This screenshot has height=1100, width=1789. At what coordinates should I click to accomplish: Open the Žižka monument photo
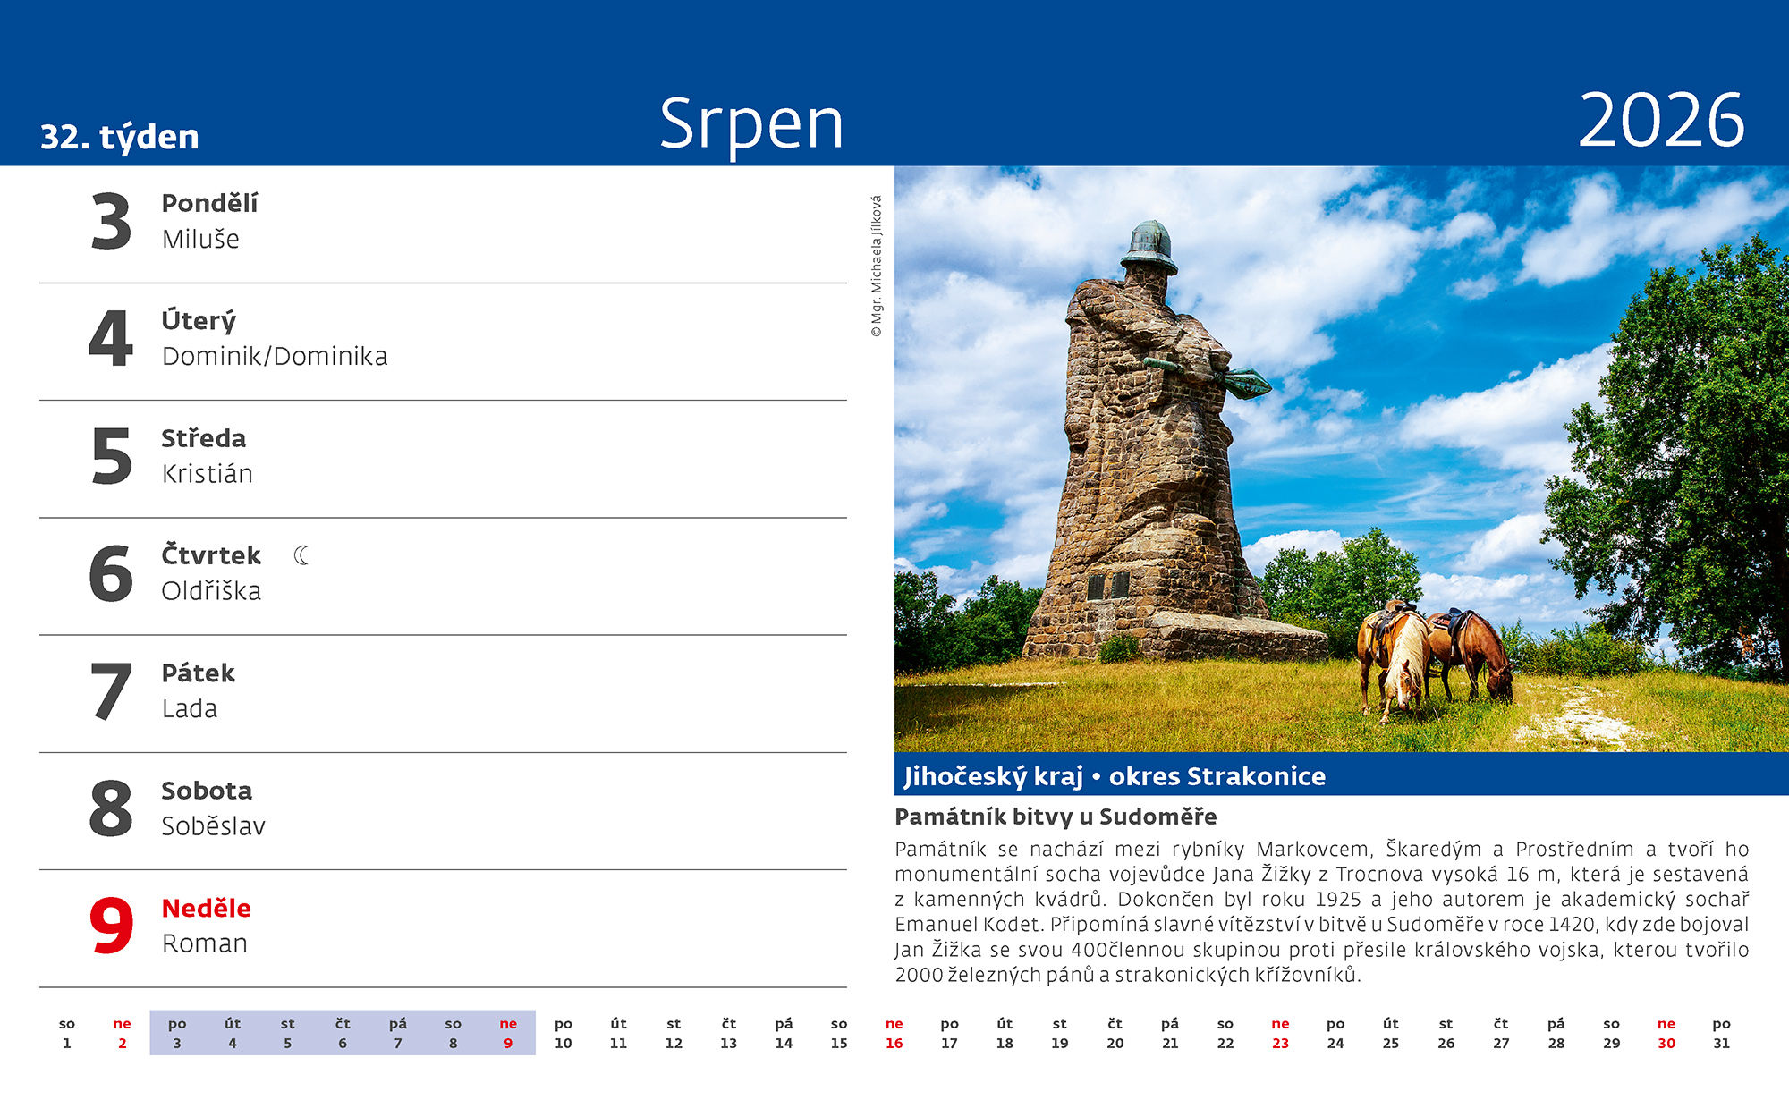click(1340, 458)
